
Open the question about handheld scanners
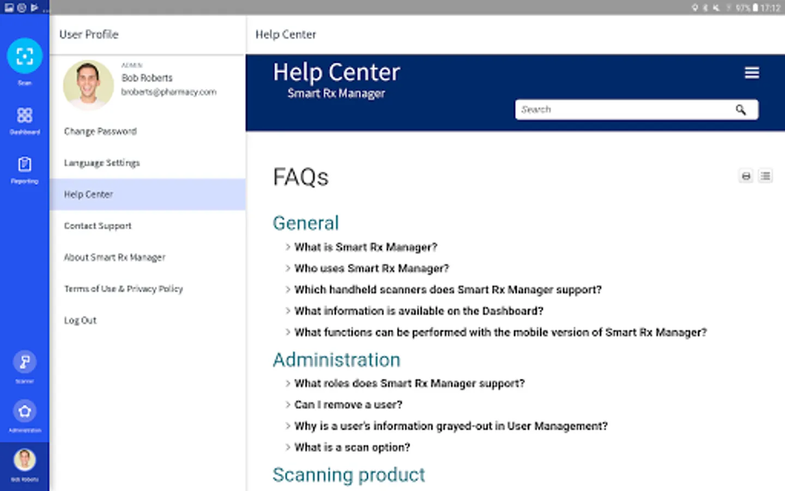[x=448, y=290]
